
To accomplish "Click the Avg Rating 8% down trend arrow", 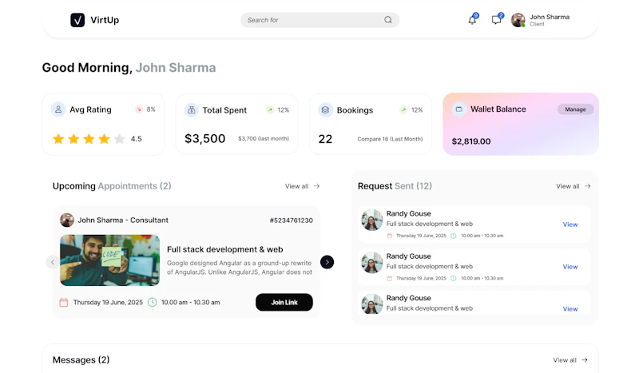I will (139, 109).
